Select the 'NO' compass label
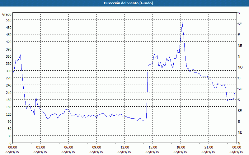This screenshot has height=155, width=249. [240, 67]
